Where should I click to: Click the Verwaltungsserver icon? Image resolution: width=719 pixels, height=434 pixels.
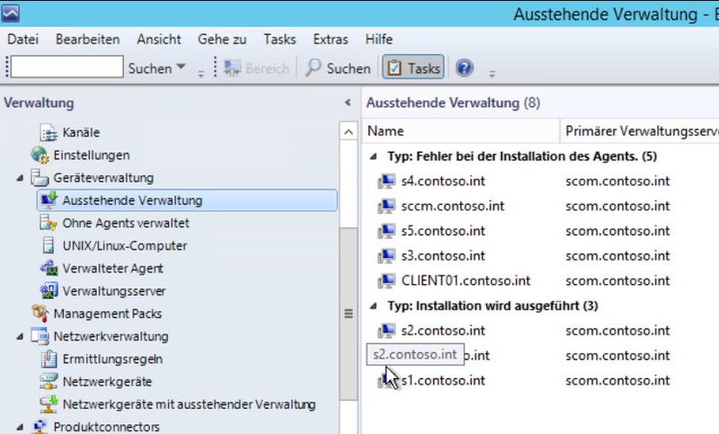point(49,290)
